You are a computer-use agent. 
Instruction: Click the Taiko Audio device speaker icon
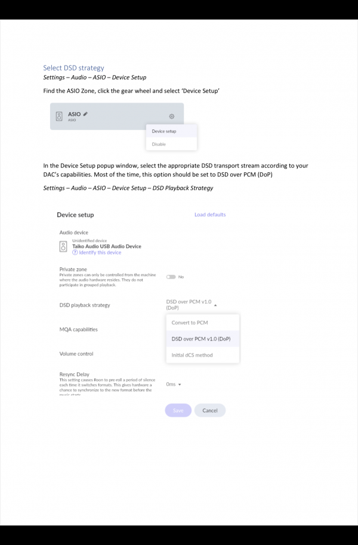tap(64, 246)
